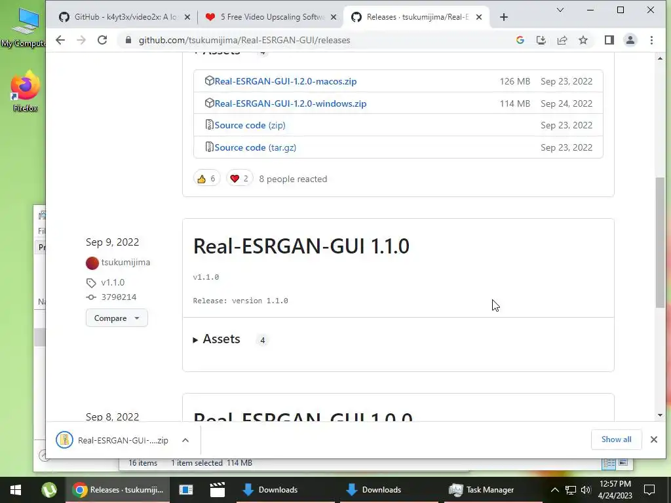Close the Releases tab

click(x=479, y=17)
